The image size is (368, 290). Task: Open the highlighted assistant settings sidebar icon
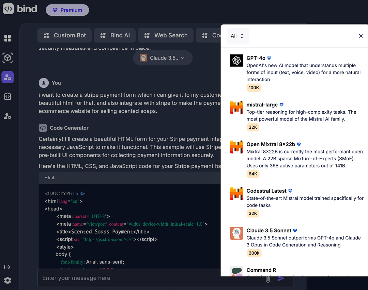pyautogui.click(x=7, y=77)
